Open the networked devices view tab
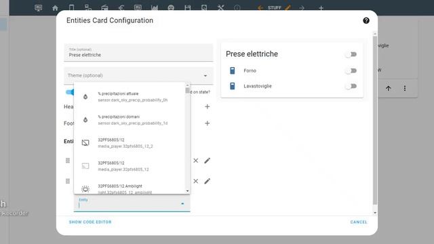Screen dimensions: 434x244 tap(88, 8)
